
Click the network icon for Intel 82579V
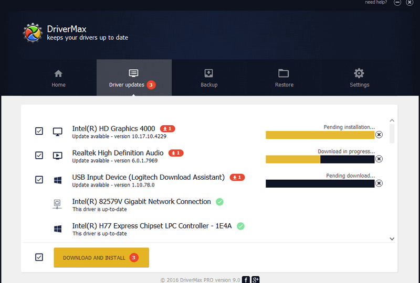tap(57, 204)
